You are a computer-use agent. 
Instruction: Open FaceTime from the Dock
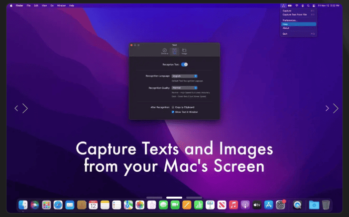point(175,205)
